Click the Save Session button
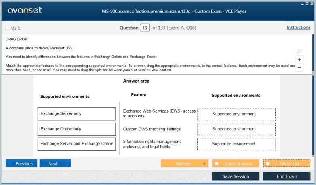The height and width of the screenshot is (185, 316). (x=236, y=176)
